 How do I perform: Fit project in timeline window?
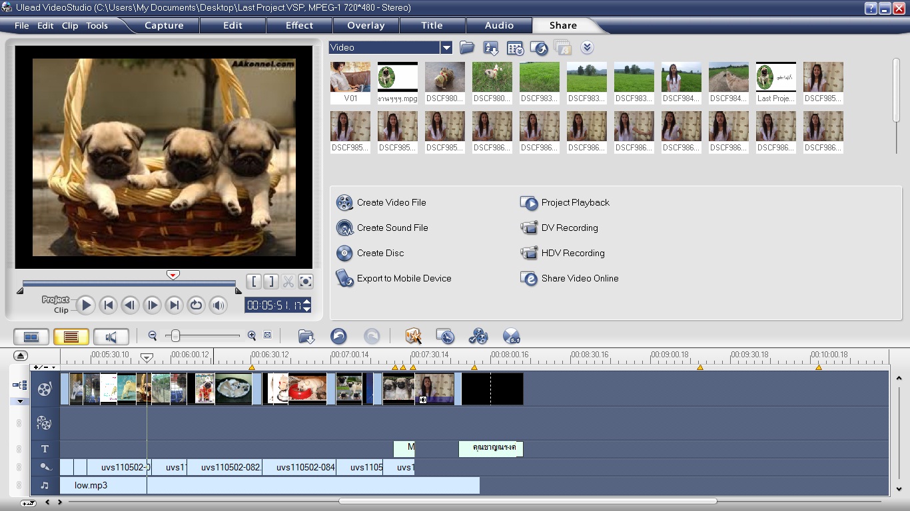click(268, 335)
